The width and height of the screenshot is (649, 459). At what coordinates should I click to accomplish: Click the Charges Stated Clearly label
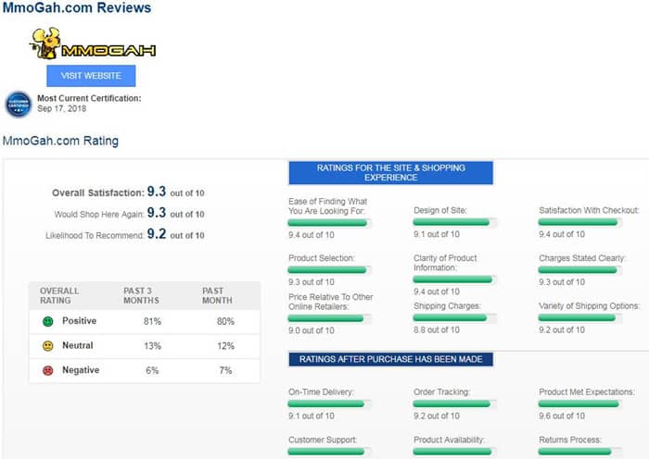[x=582, y=258]
